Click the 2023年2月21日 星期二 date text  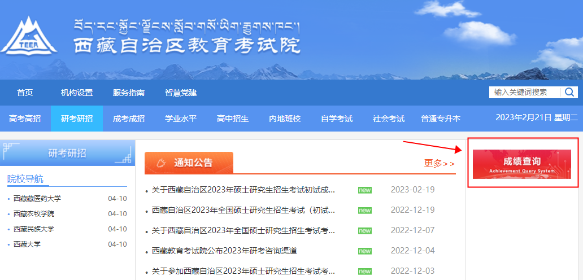point(537,118)
